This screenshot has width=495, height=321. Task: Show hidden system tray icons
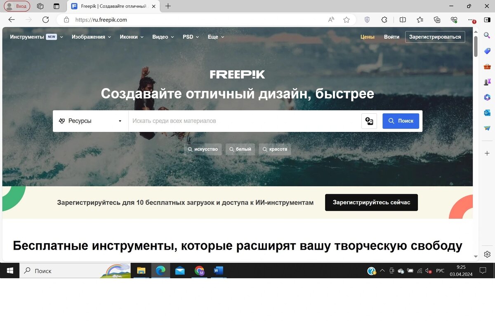pos(382,271)
